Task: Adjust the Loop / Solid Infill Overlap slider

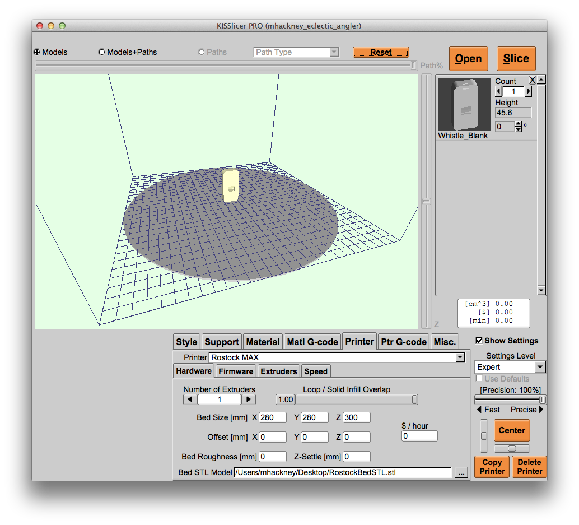Action: click(414, 399)
